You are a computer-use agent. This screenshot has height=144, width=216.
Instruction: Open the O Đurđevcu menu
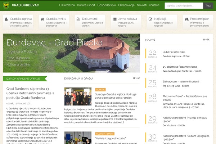point(67,5)
